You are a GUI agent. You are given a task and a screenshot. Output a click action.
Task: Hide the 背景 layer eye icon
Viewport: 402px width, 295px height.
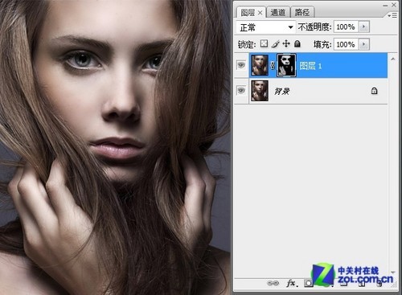click(241, 90)
